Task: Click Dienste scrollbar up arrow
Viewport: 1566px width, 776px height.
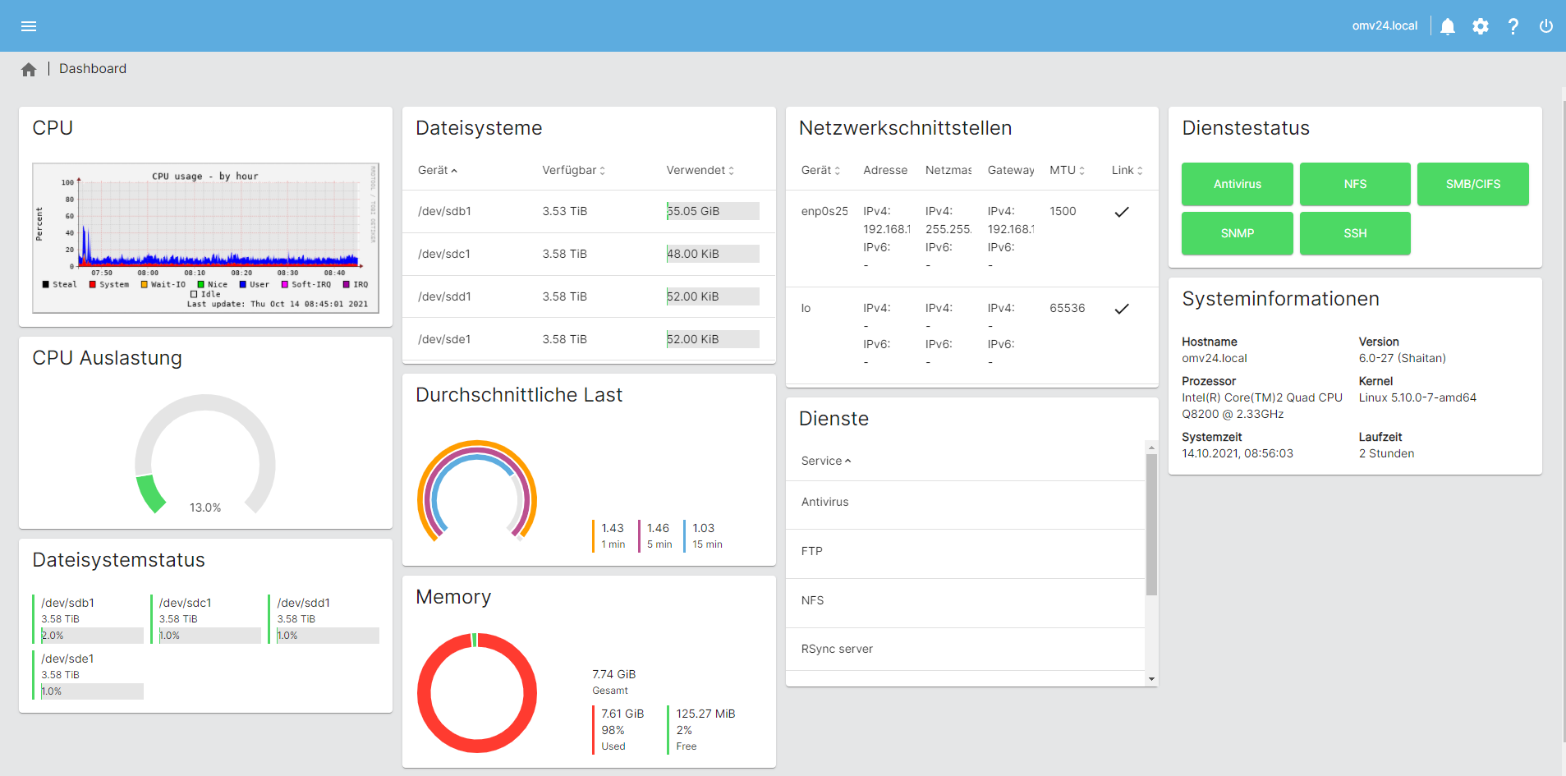Action: (x=1151, y=448)
